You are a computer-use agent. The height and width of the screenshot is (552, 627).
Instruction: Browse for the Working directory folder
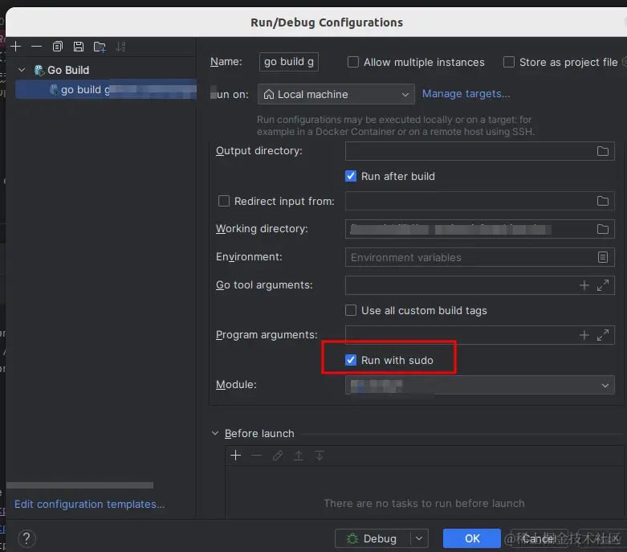[603, 229]
